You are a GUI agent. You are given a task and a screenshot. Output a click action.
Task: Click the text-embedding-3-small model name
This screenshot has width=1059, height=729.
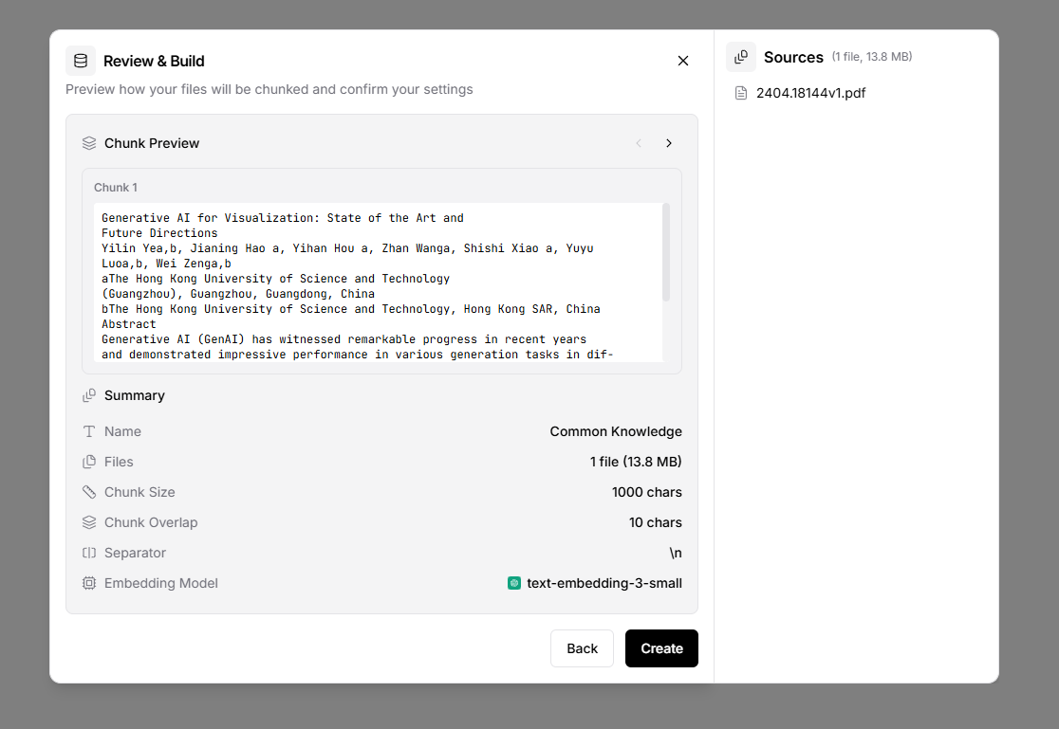(x=604, y=583)
